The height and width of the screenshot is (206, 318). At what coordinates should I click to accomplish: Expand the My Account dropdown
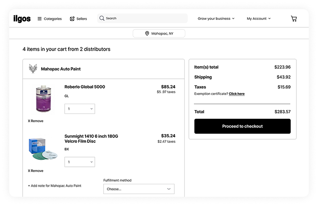pyautogui.click(x=259, y=18)
